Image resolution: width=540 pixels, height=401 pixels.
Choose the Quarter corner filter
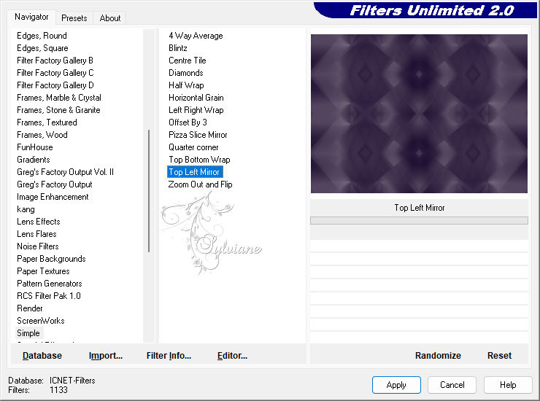click(x=193, y=147)
